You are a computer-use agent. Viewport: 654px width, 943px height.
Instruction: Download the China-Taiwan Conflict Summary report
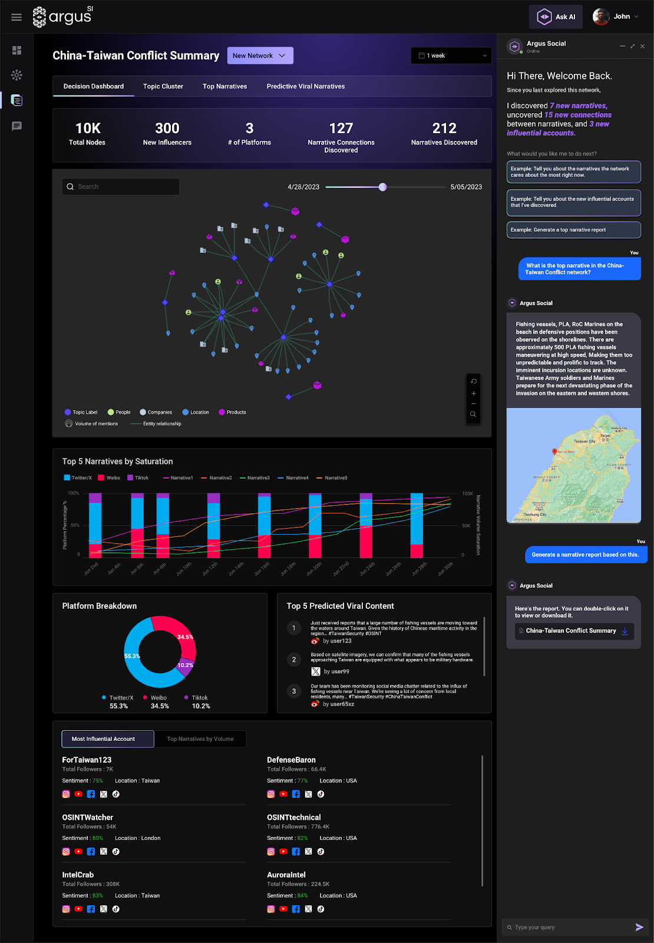[625, 631]
